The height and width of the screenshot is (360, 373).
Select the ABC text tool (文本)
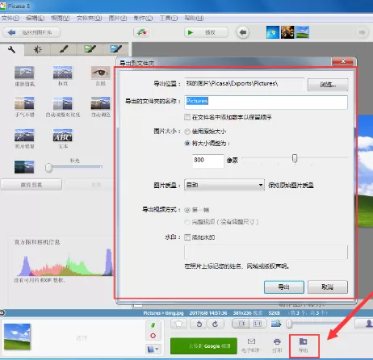pyautogui.click(x=63, y=139)
